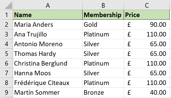Select the Gold membership cell

(103, 24)
